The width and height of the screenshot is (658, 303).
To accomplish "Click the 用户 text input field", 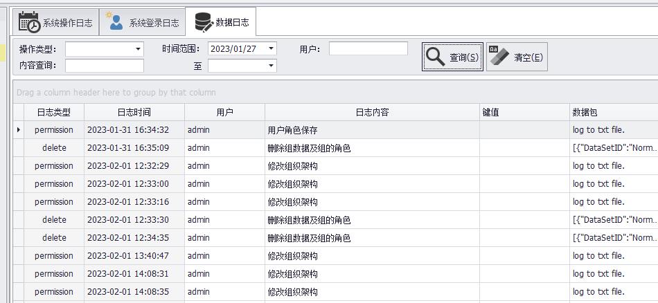I will point(368,49).
